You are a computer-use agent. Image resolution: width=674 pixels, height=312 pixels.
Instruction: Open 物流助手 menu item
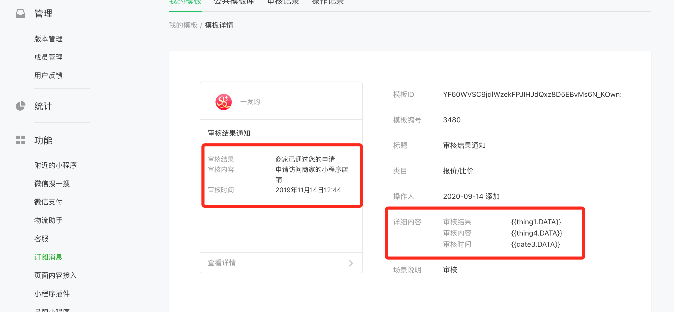[x=48, y=220]
